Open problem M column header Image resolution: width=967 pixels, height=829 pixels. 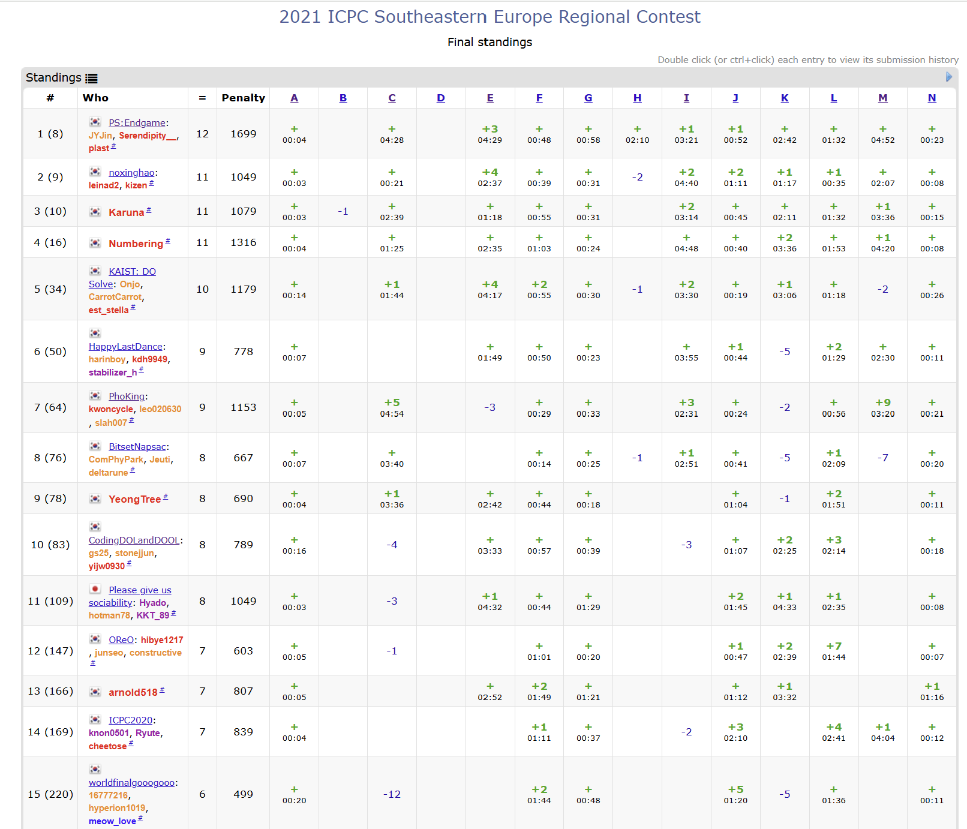(x=883, y=98)
